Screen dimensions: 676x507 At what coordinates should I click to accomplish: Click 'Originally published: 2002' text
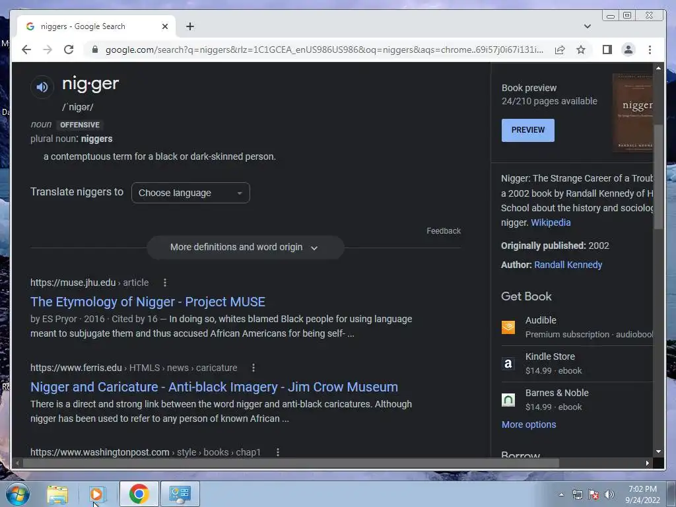[x=555, y=246]
